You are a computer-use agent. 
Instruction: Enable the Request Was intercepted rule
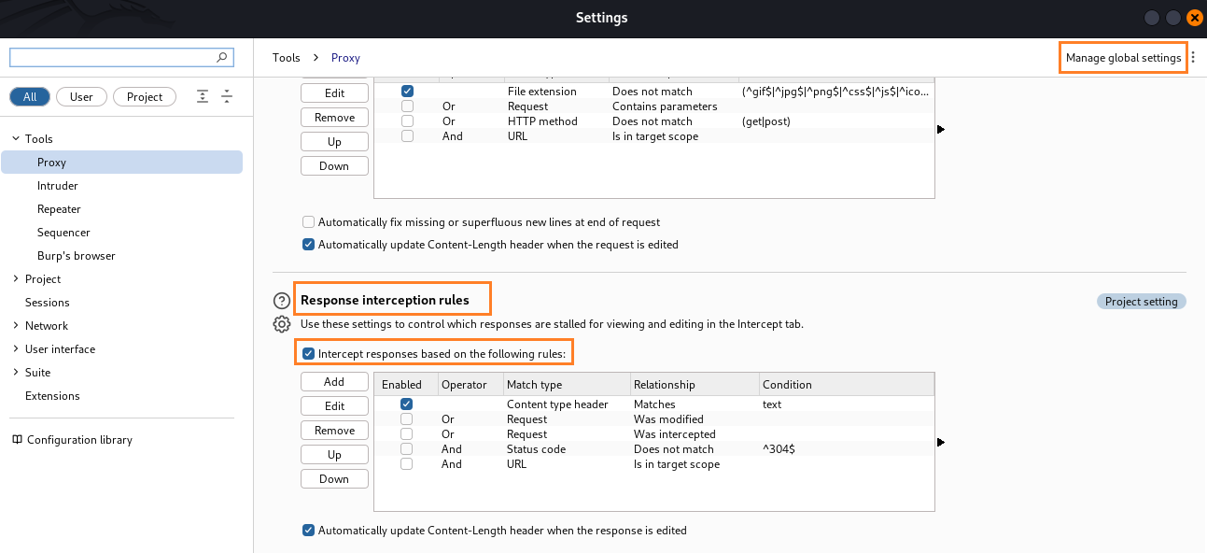(407, 434)
